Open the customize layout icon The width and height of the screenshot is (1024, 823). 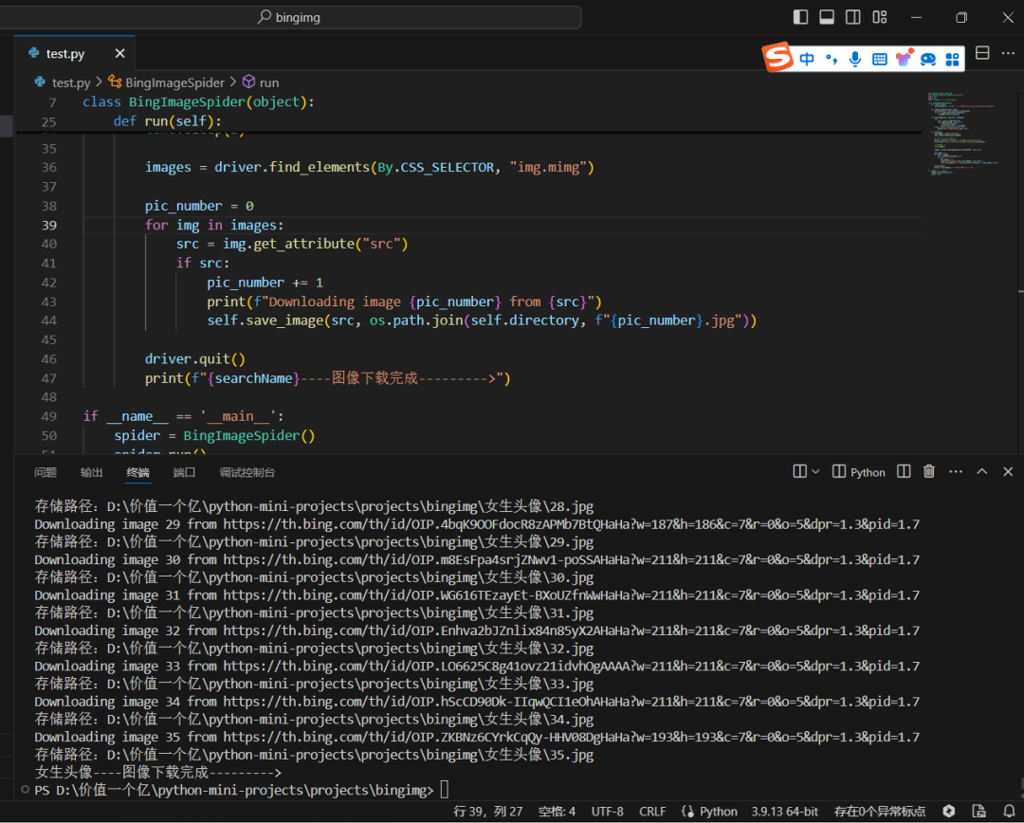pos(880,17)
